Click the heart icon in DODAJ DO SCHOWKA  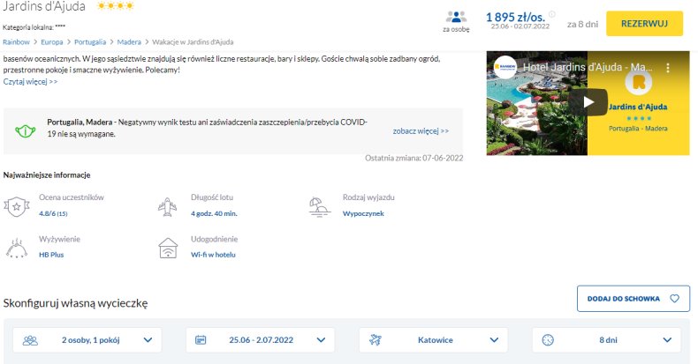pos(674,299)
